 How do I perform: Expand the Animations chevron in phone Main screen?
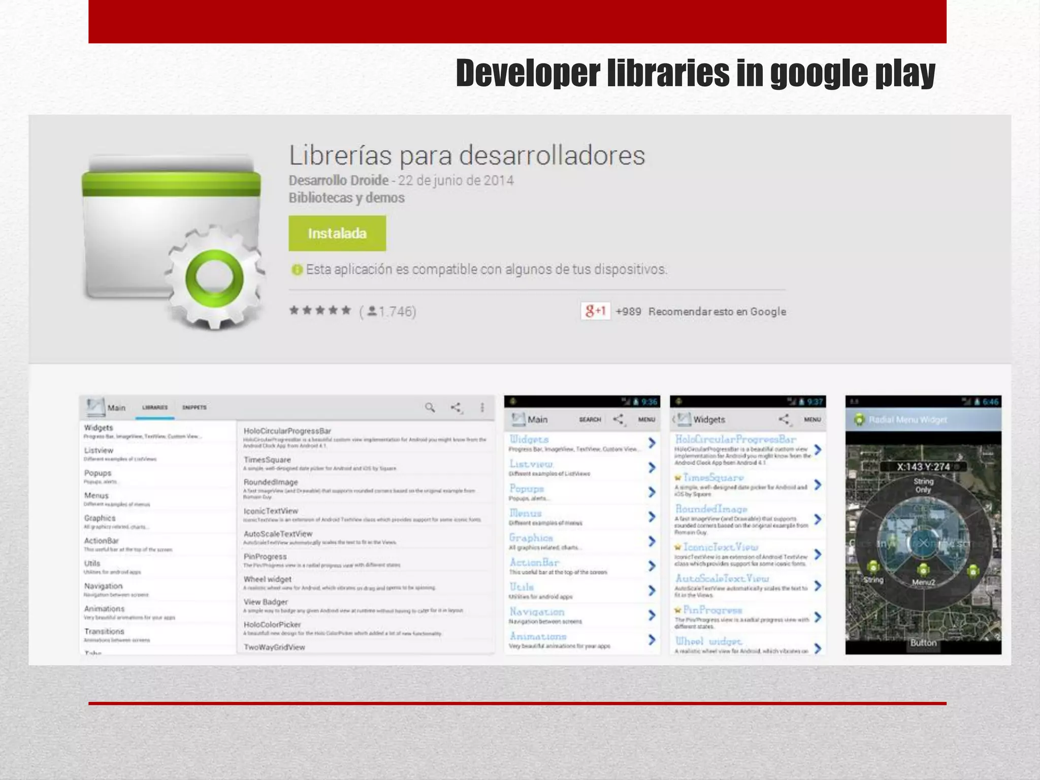[652, 640]
